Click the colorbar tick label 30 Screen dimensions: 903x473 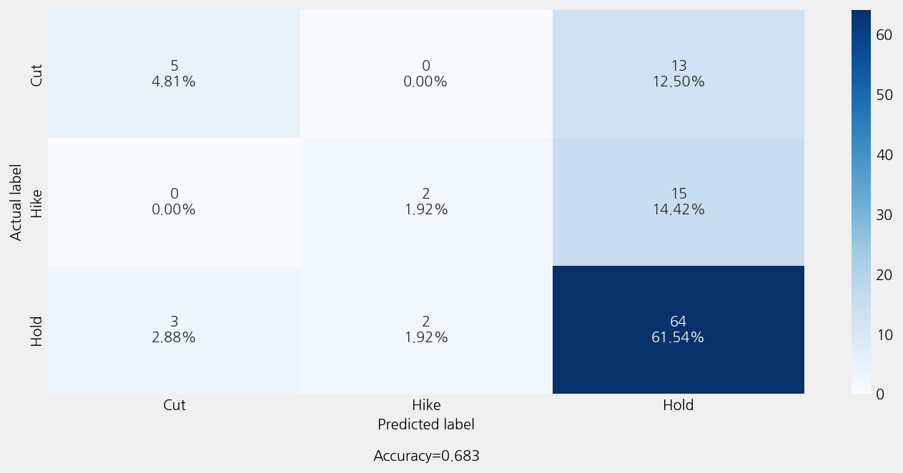(884, 214)
